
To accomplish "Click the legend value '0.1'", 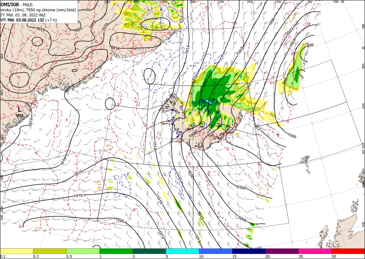I will [2, 256].
